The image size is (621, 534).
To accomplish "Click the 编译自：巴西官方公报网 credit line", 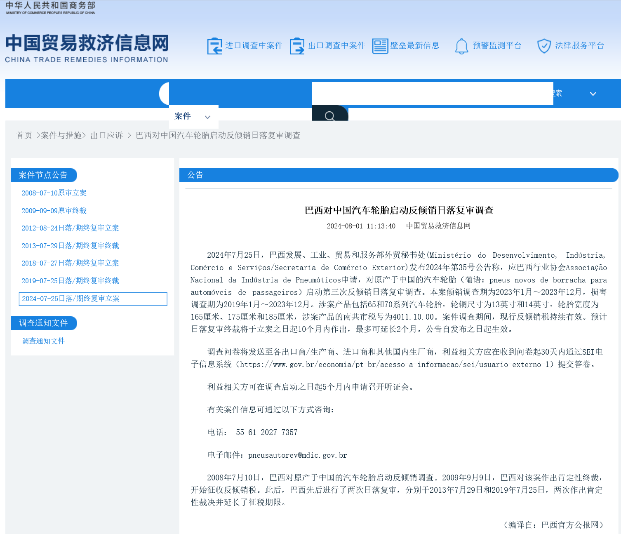I will [553, 525].
